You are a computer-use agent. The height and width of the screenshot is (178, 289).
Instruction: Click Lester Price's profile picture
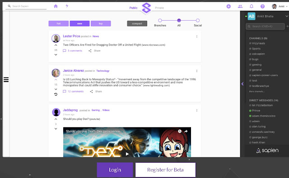click(56, 38)
